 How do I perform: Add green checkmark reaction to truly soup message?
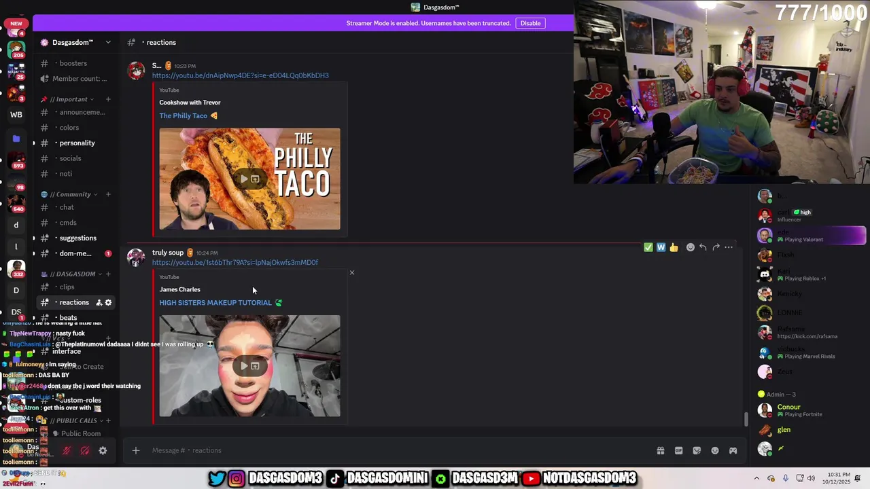pyautogui.click(x=648, y=247)
